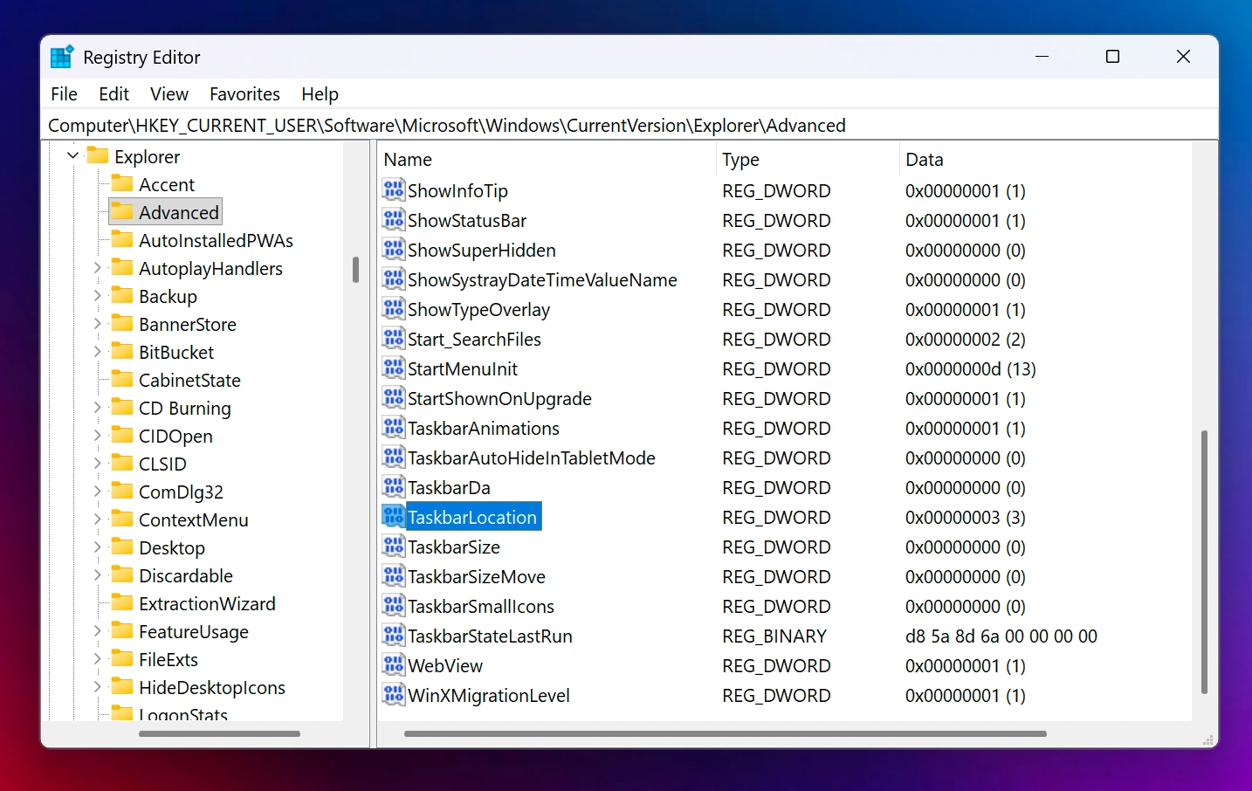This screenshot has width=1252, height=791.
Task: Click the TaskbarSmallIcons value icon
Action: pyautogui.click(x=394, y=605)
